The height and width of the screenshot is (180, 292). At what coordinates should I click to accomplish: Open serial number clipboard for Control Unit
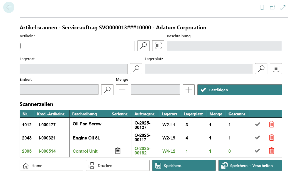[118, 151]
